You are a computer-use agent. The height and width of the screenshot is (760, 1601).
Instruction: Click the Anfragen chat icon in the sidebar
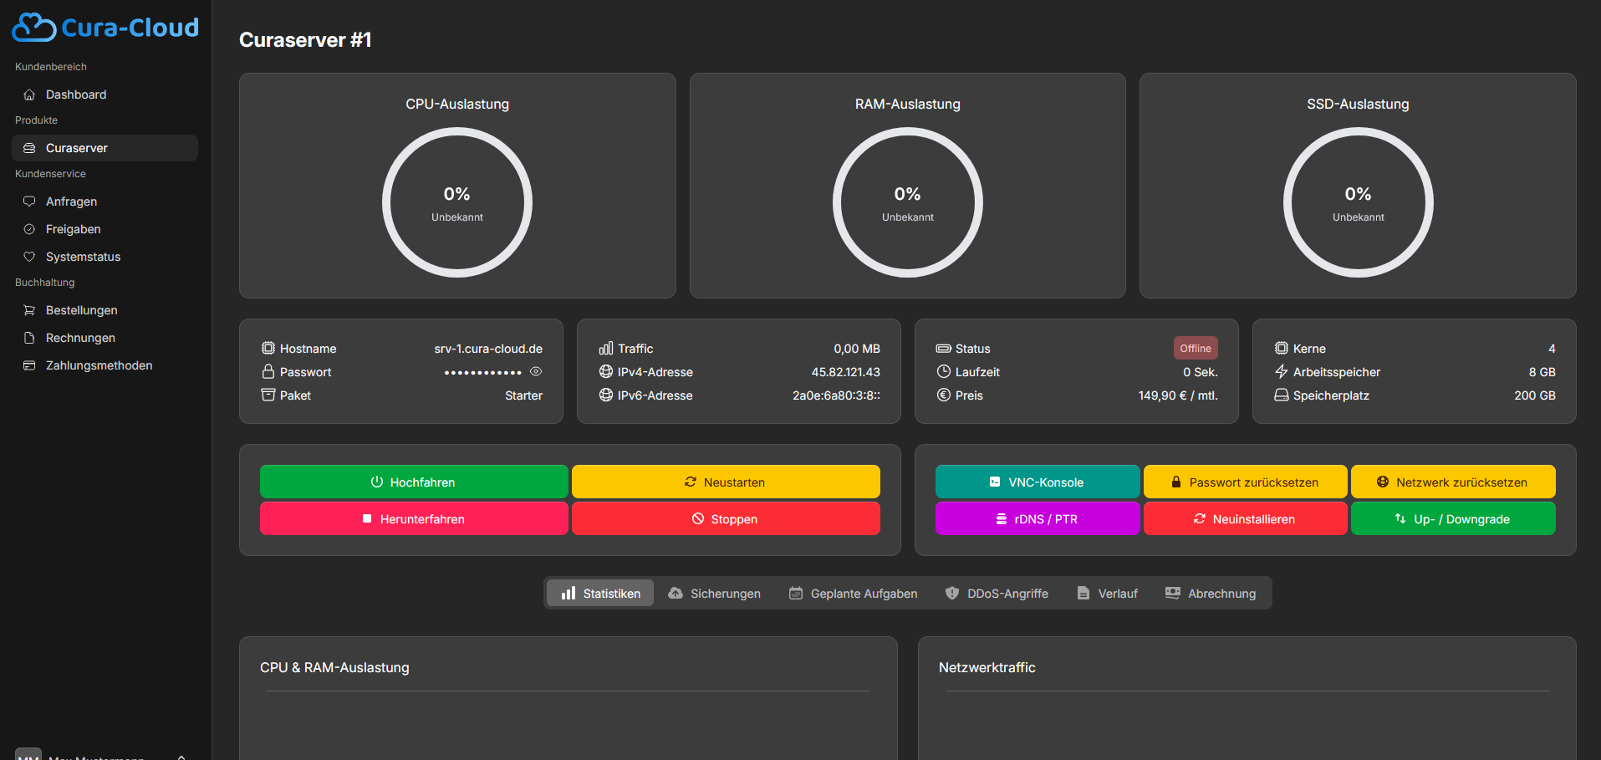tap(29, 201)
